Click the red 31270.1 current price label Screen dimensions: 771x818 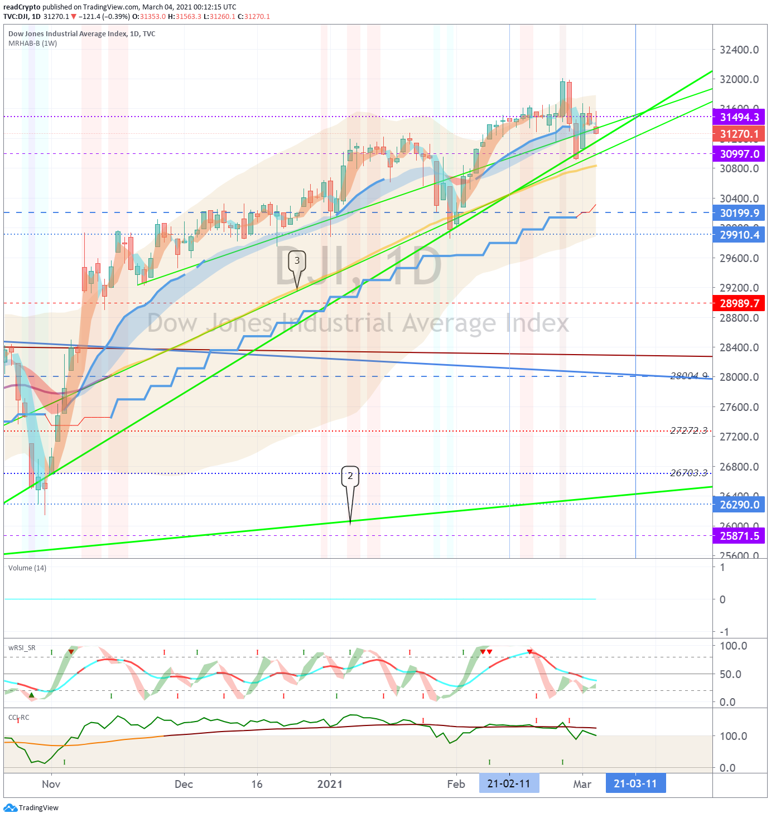[739, 134]
